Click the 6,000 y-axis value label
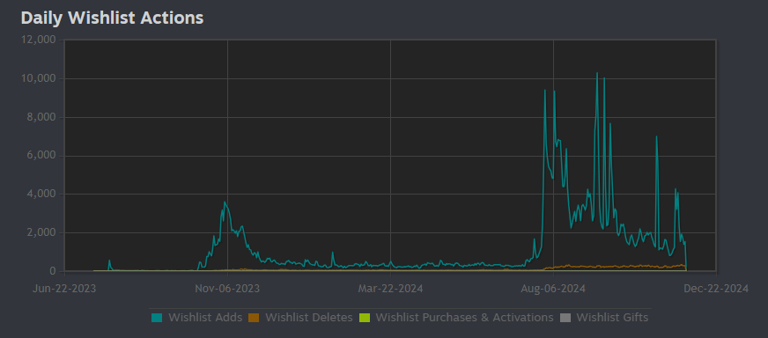 41,155
